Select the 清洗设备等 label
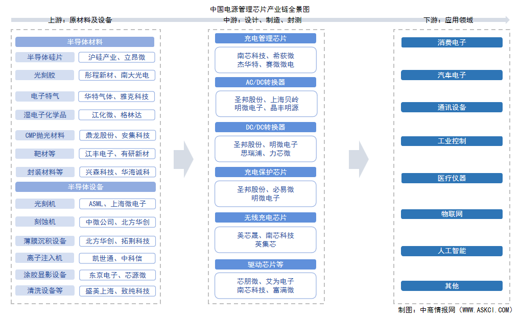This screenshot has width=521, height=318. (44, 291)
